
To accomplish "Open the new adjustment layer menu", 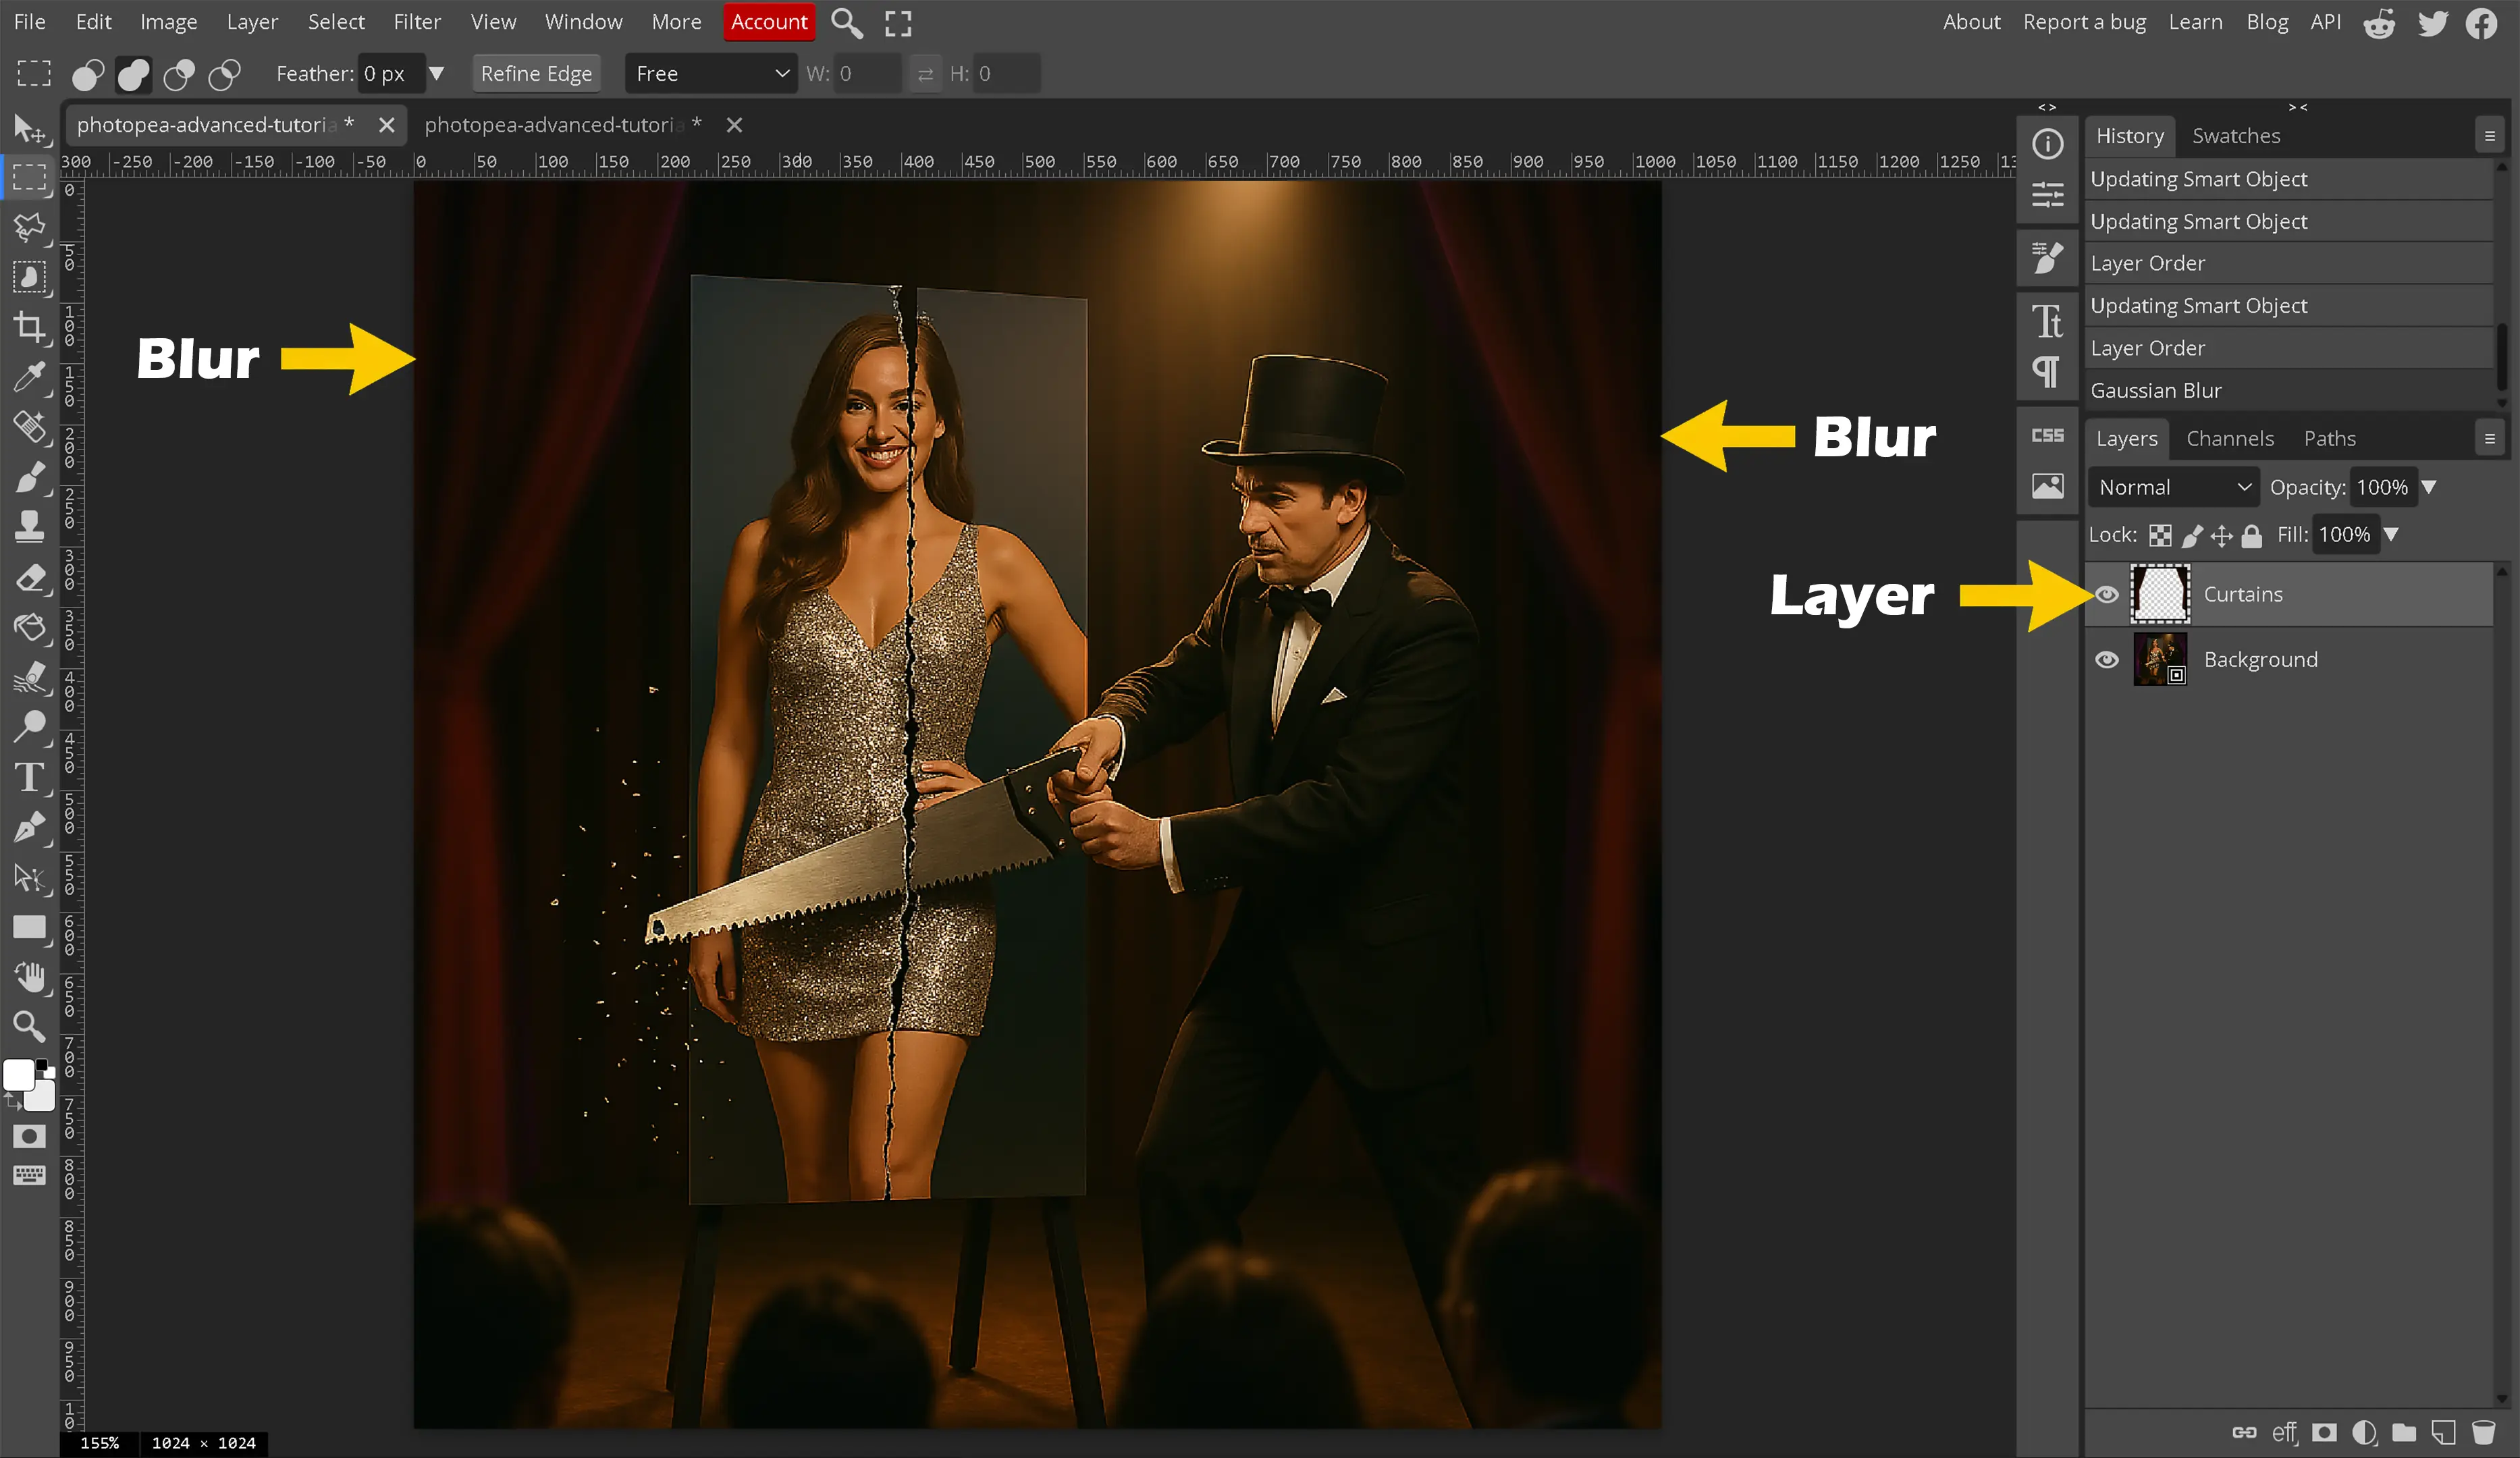I will [2364, 1432].
